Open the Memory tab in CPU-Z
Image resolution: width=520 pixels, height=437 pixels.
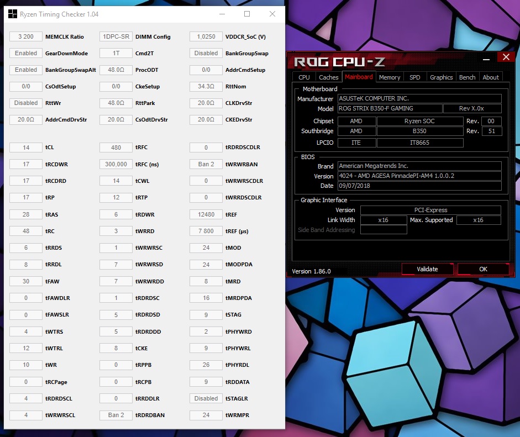pyautogui.click(x=390, y=77)
